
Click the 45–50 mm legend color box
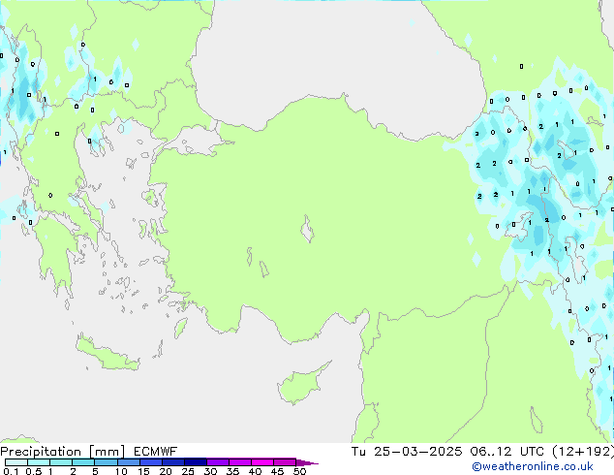285,462
